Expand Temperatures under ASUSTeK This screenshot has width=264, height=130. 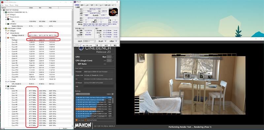tap(6, 17)
